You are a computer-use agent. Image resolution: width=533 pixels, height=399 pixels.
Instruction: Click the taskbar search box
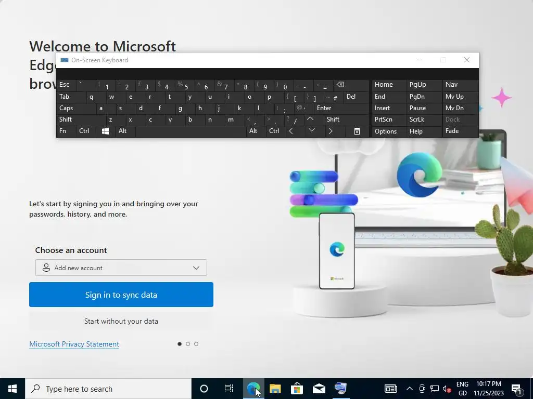click(108, 389)
